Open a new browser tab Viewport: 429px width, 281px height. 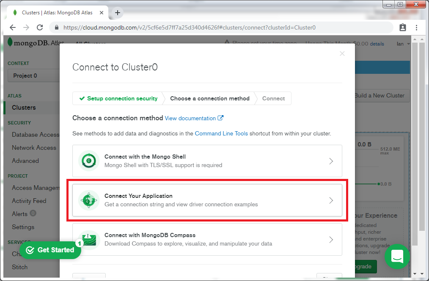(117, 13)
